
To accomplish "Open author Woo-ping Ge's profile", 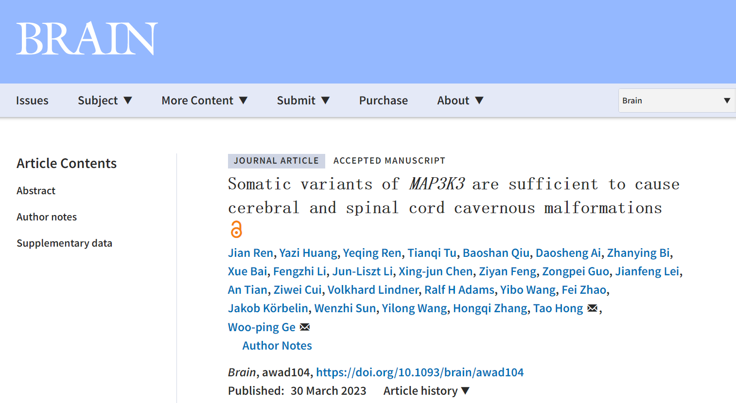I will [x=262, y=327].
